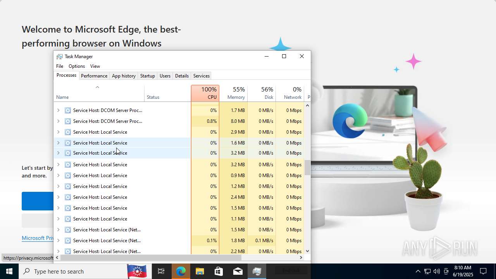Select the Local Service (Net...) row showing 2.2 MB

(179, 251)
